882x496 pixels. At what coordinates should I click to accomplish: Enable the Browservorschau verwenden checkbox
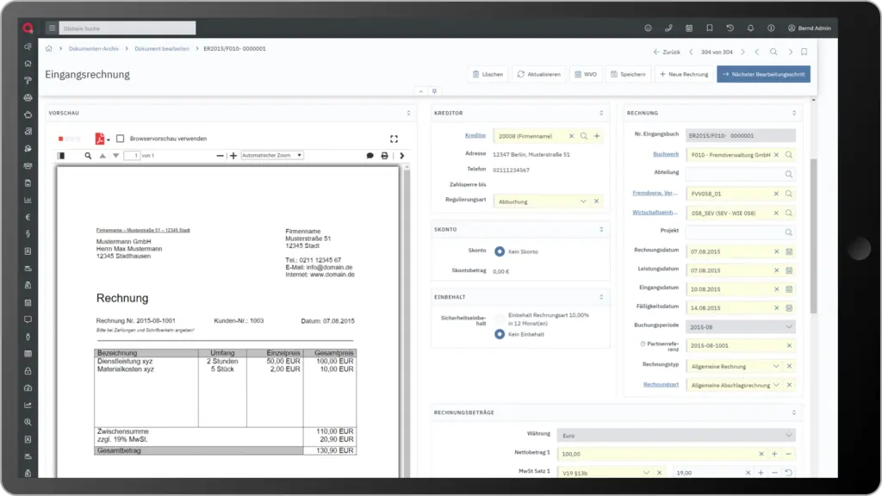click(x=118, y=139)
